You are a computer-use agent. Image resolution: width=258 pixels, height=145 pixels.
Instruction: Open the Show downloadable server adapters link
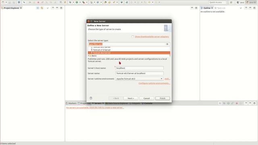pos(152,37)
